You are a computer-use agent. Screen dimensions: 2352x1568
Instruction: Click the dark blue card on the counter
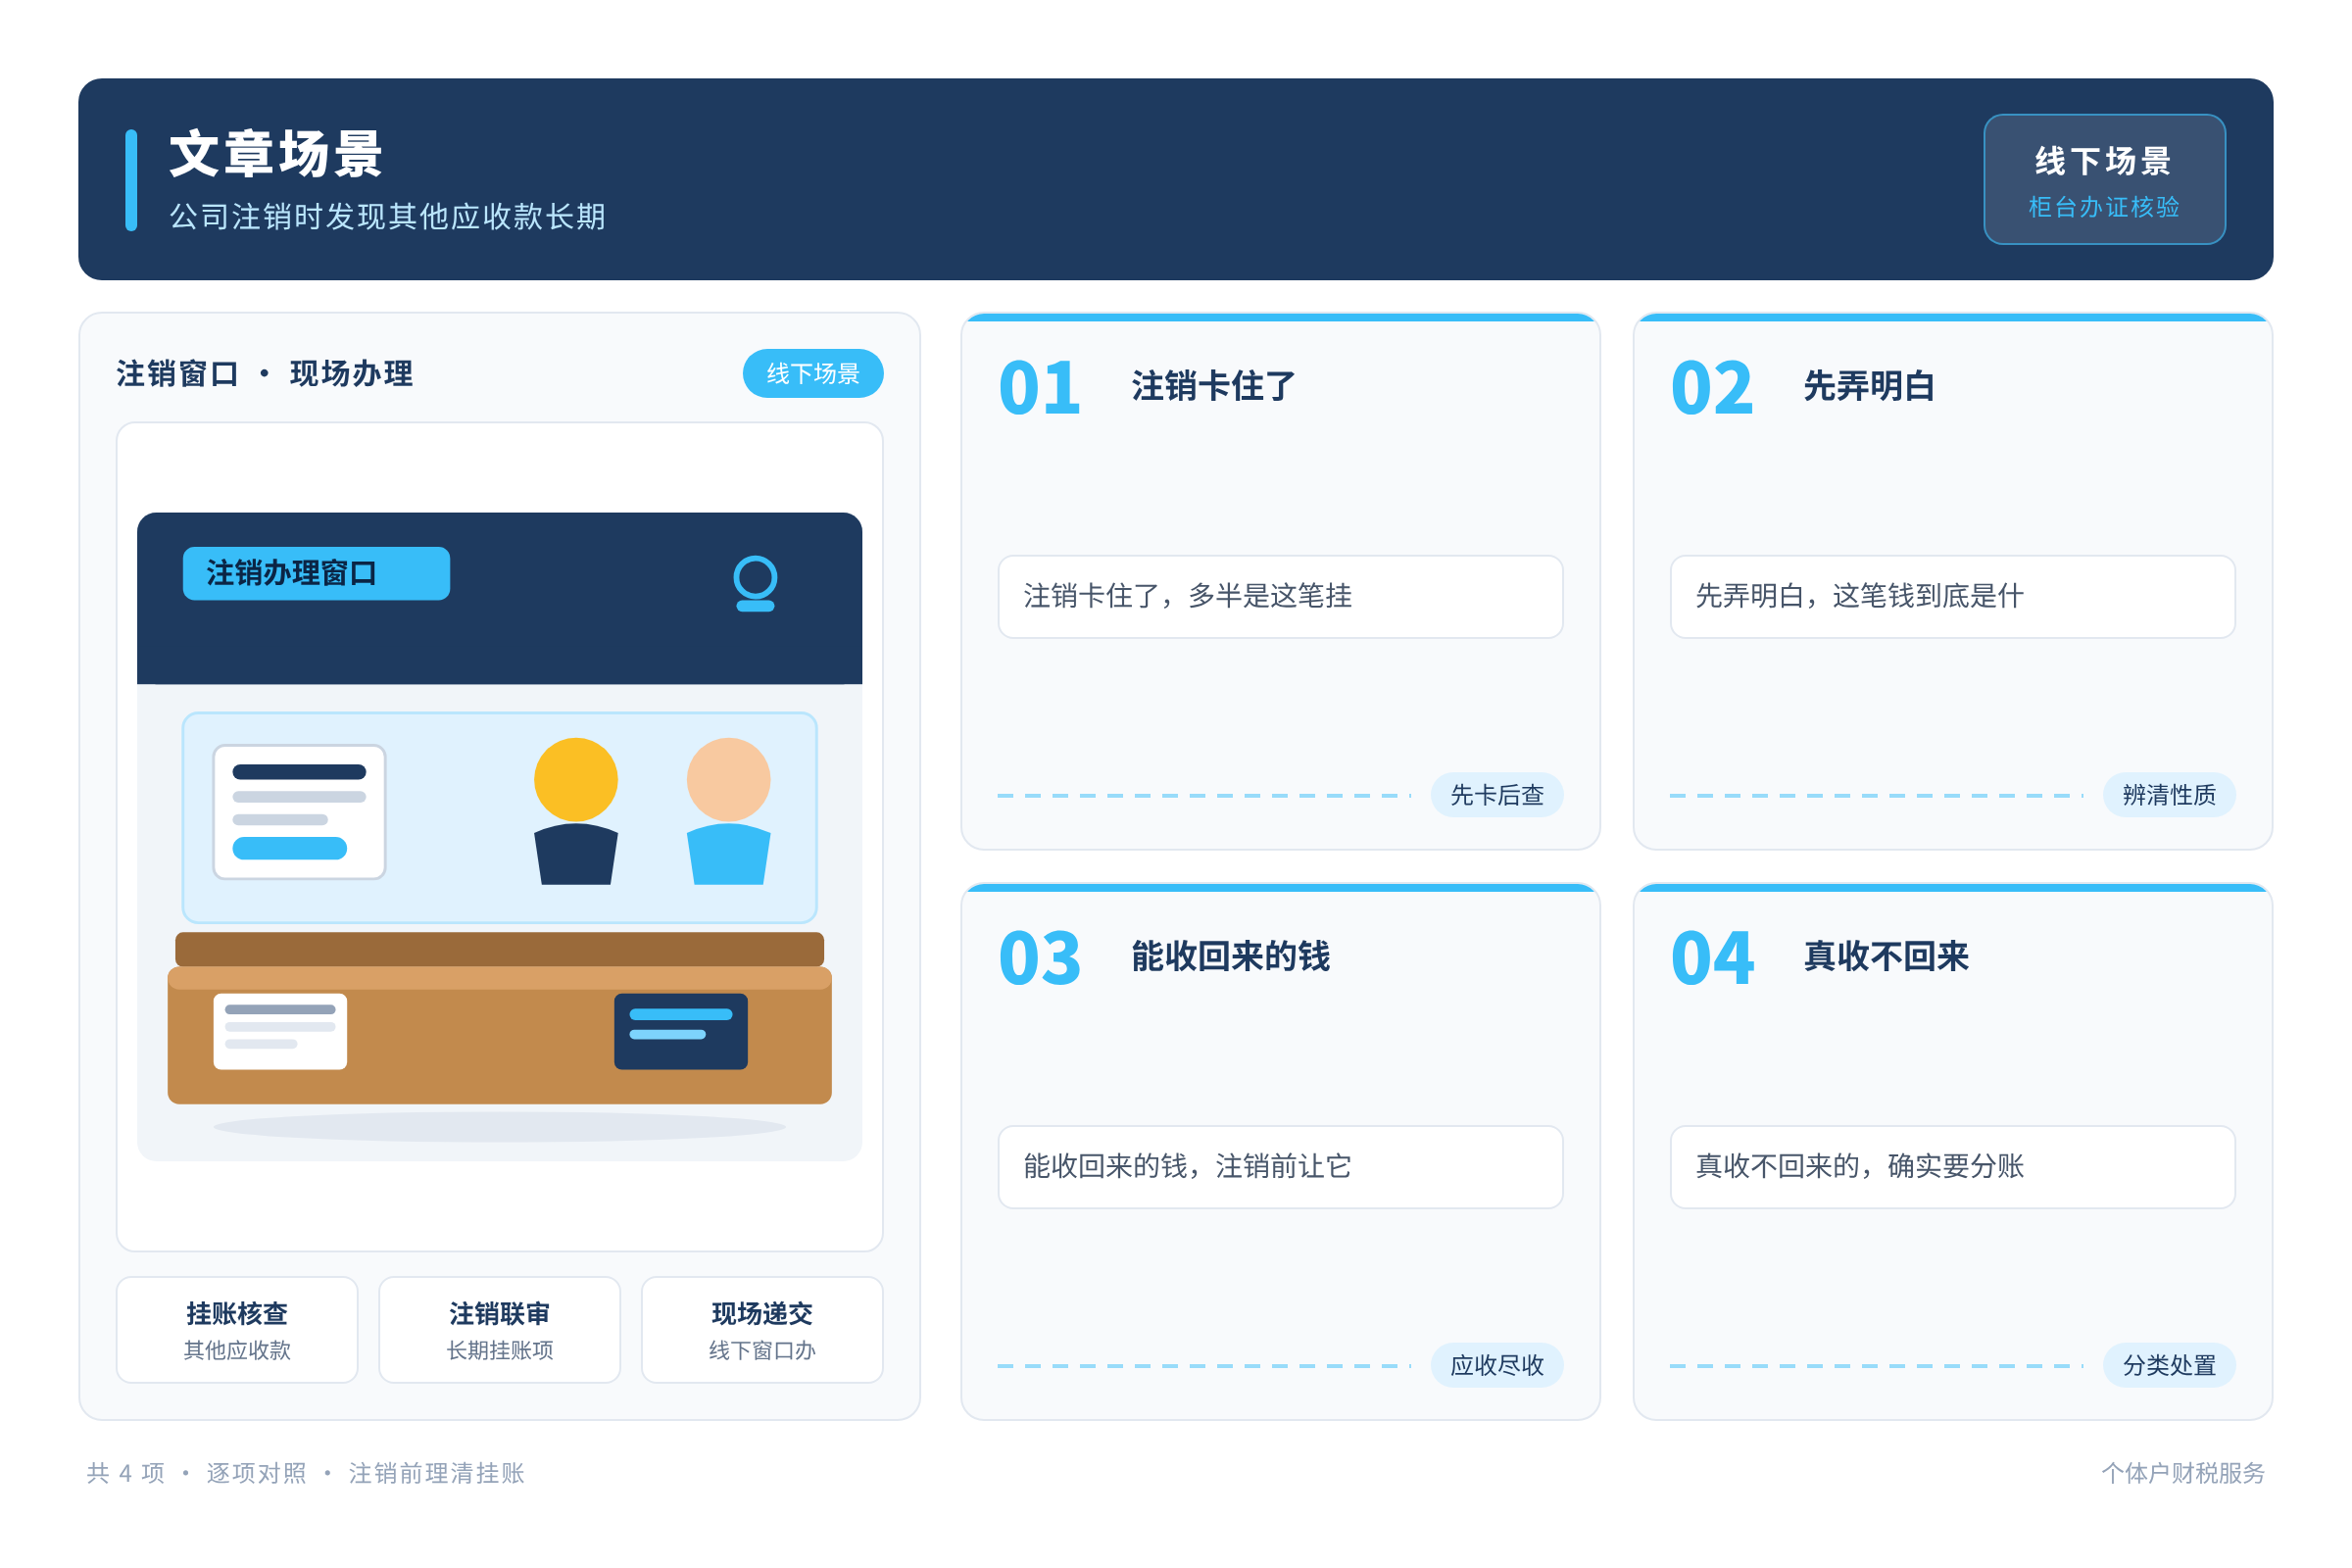click(681, 1031)
